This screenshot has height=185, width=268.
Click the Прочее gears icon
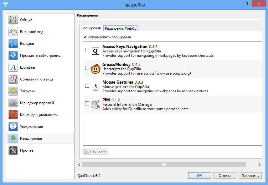coord(13,150)
